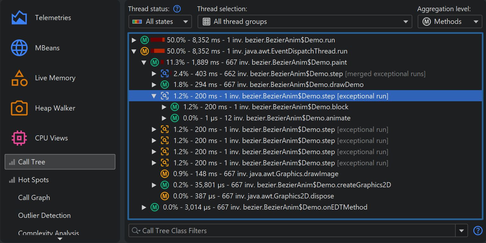Click help icon beside class filters

click(478, 231)
